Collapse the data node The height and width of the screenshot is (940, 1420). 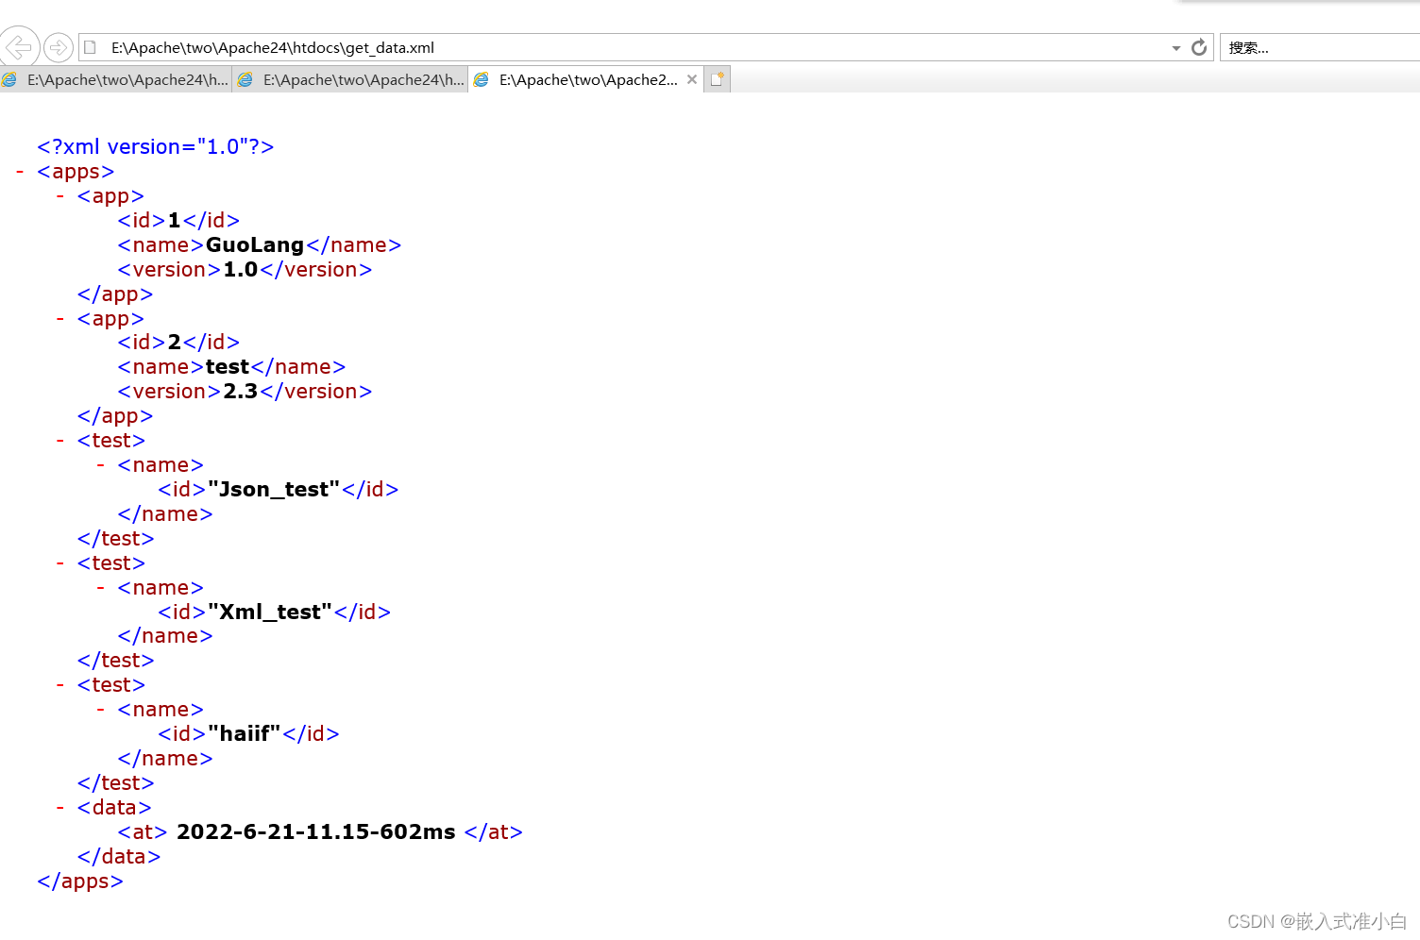[60, 808]
